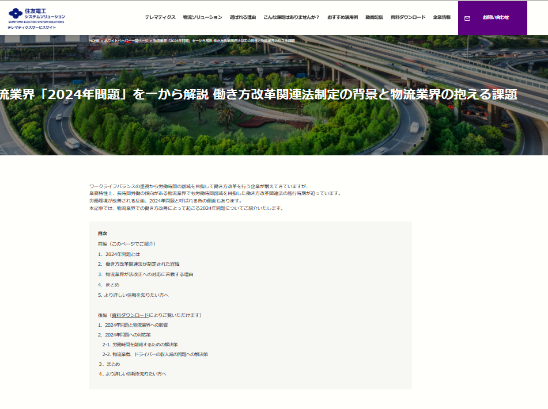
Task: Jump to 3. 物流業界が法改正への対応に苦戦する理由
Action: 146,274
